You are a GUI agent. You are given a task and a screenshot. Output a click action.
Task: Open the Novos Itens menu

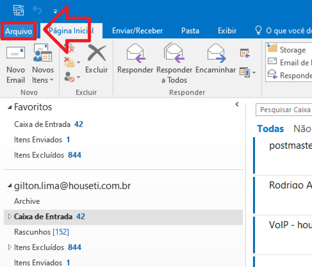point(43,64)
